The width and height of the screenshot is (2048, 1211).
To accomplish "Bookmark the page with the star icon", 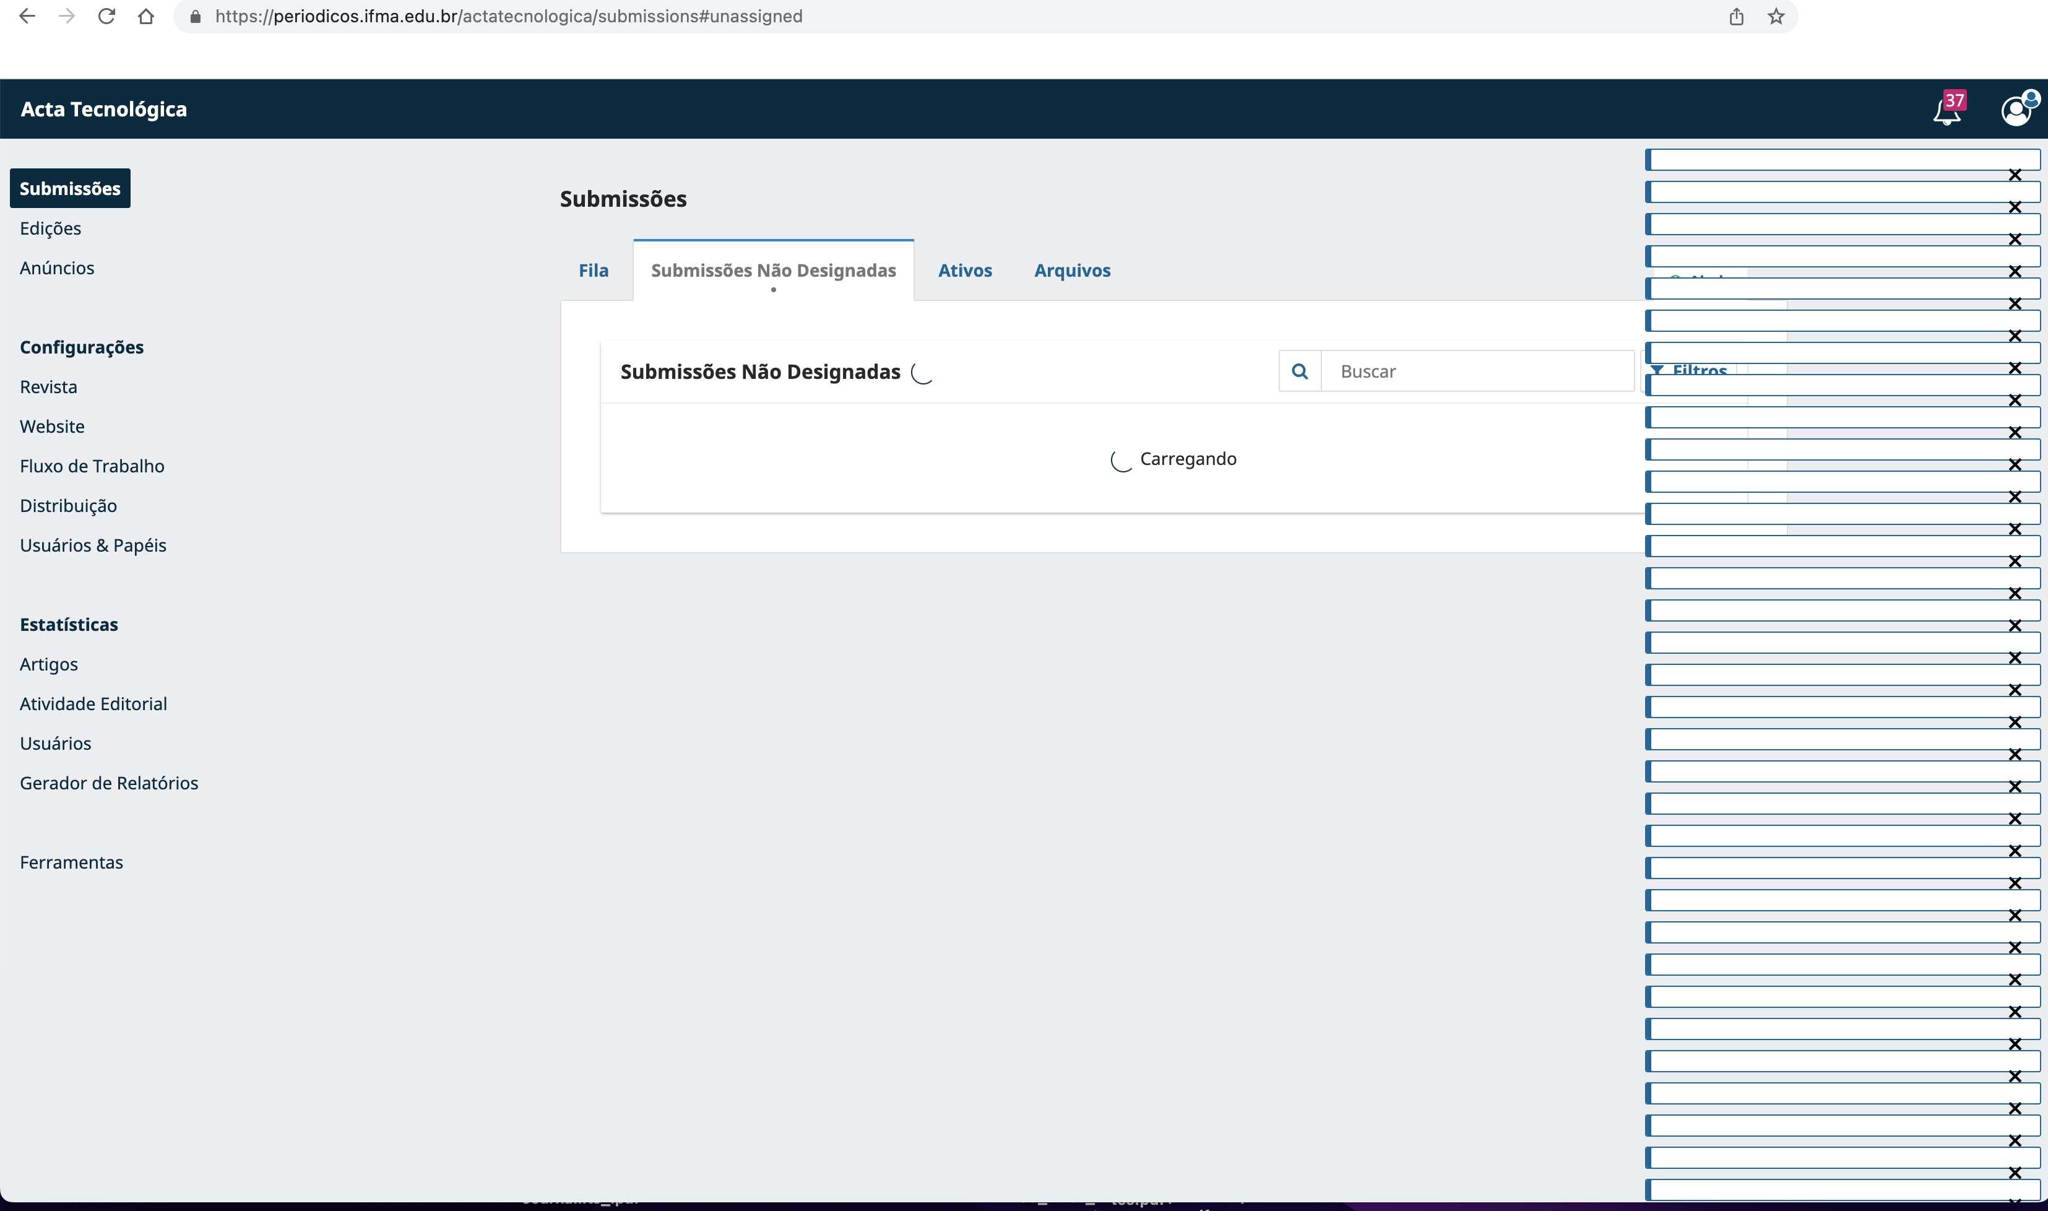I will [1776, 16].
